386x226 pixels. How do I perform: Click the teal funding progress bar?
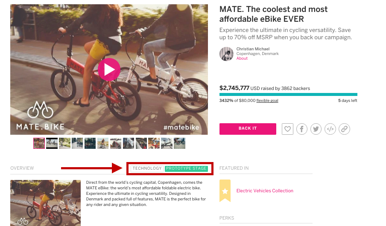click(288, 95)
